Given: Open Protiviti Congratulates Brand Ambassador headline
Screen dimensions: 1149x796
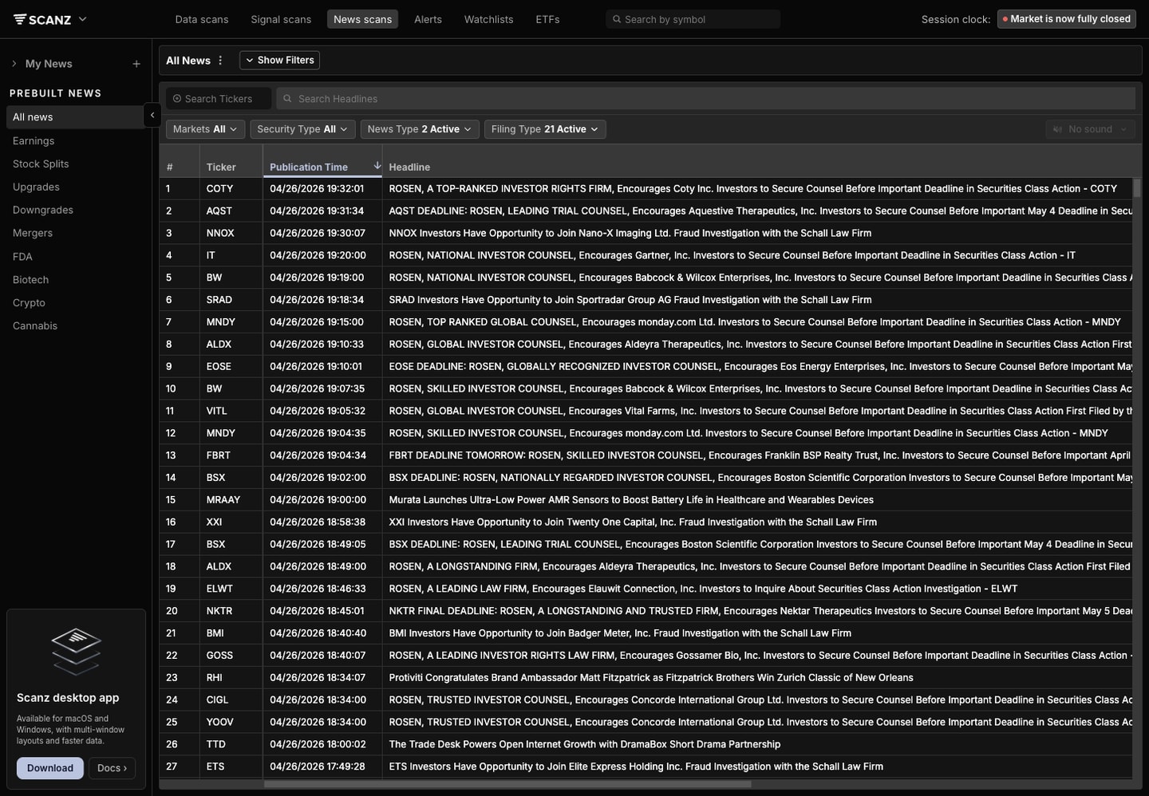Looking at the screenshot, I should [651, 678].
